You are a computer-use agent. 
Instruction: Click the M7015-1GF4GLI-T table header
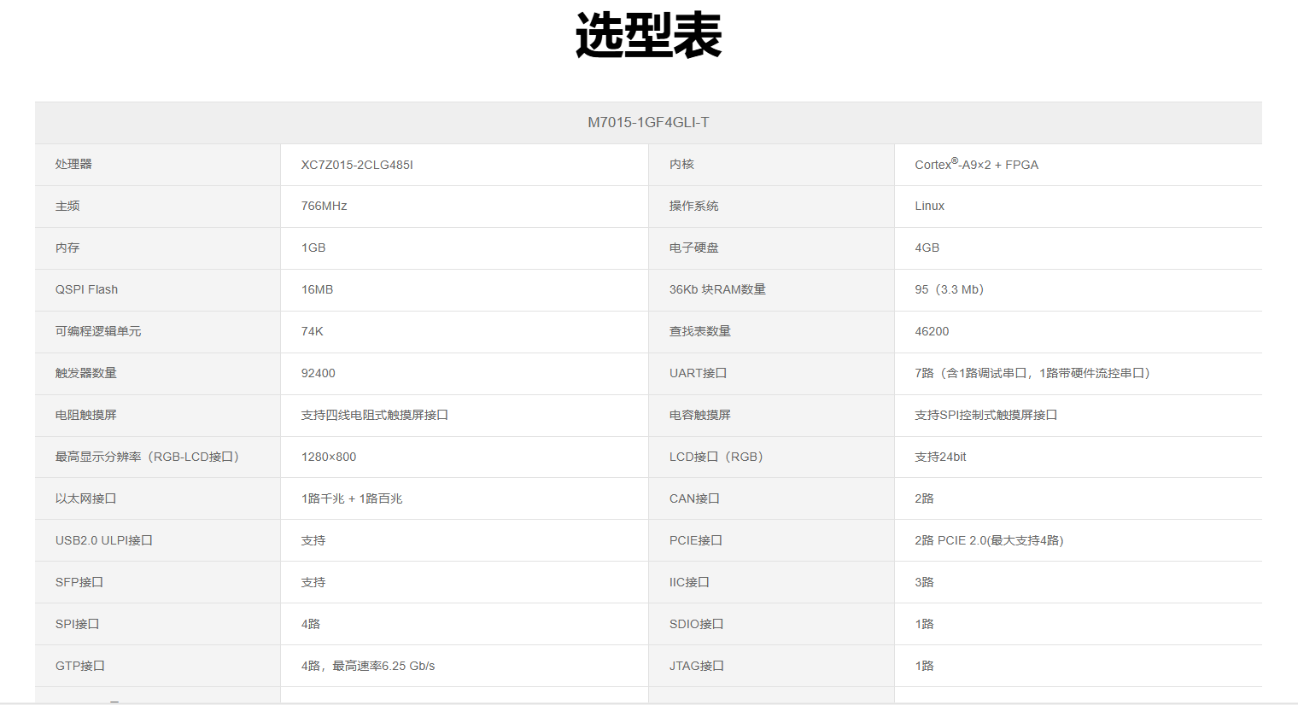pos(648,123)
